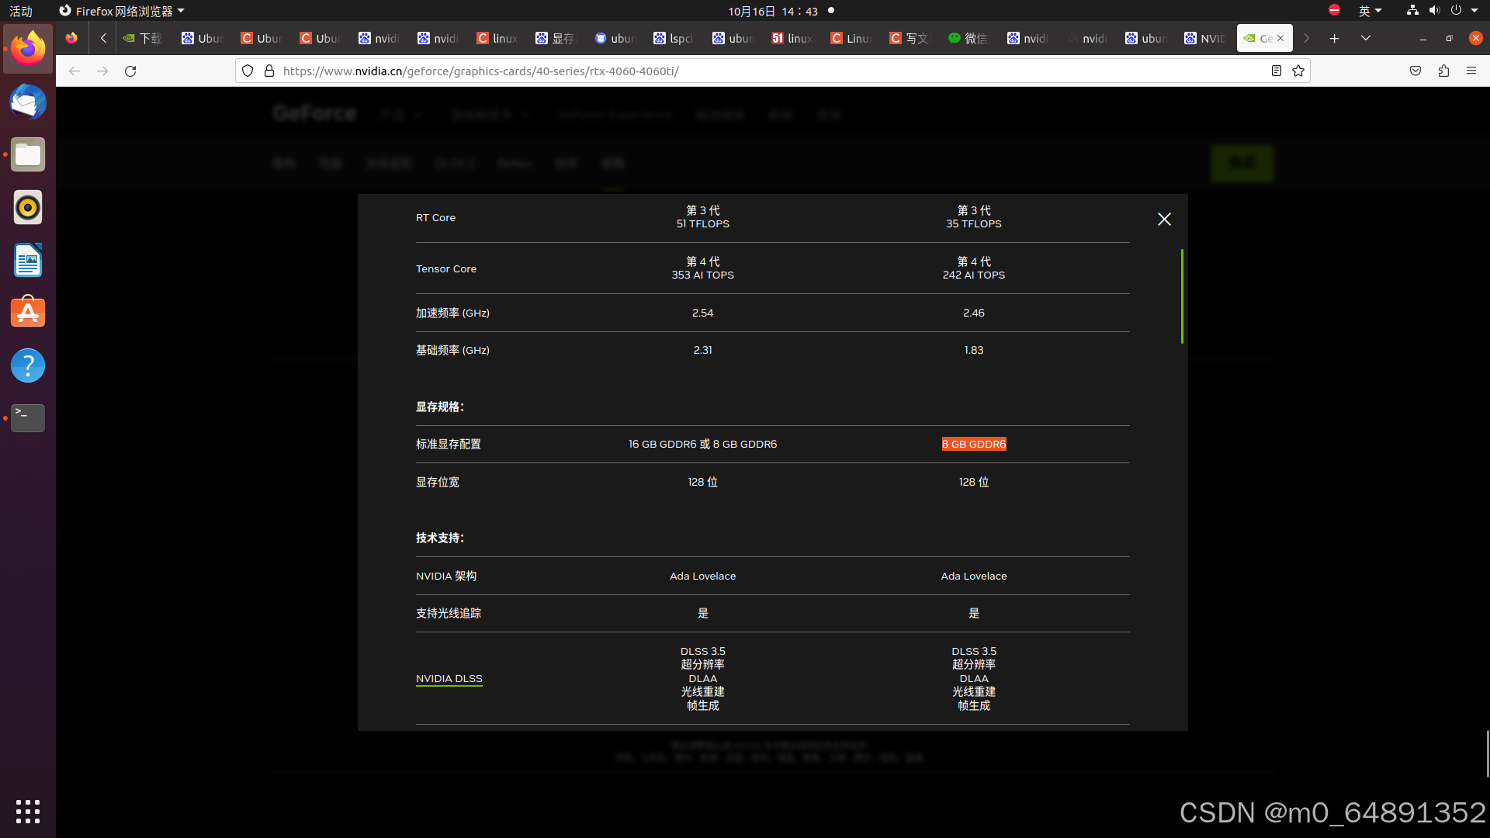
Task: Open the Firefox hamburger application menu
Action: tap(1471, 71)
